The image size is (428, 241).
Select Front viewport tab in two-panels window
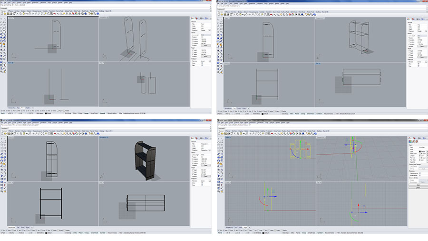[23, 108]
